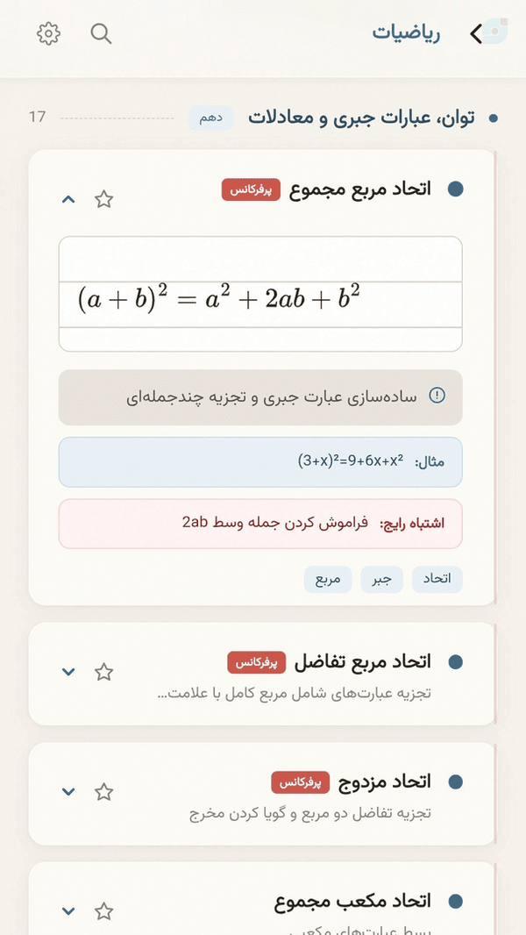Collapse the اتحاد مربع مجموع card
The height and width of the screenshot is (935, 526).
68,199
